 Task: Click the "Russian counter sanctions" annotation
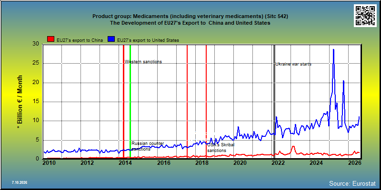coord(148,146)
